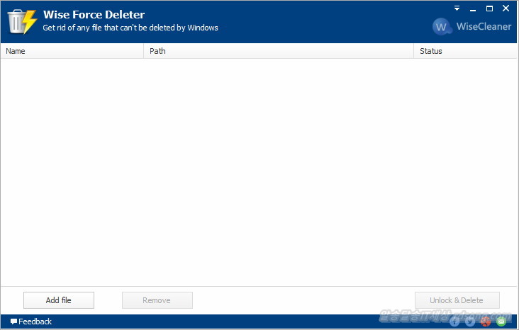Open the Feedback text link
519x330 pixels.
[x=35, y=322]
